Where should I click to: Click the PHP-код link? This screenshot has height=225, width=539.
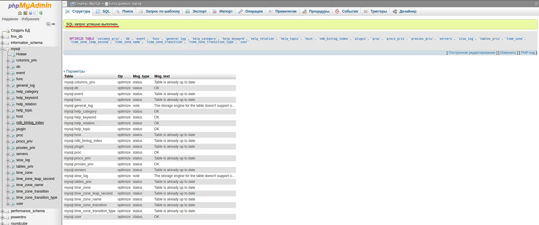pos(528,53)
